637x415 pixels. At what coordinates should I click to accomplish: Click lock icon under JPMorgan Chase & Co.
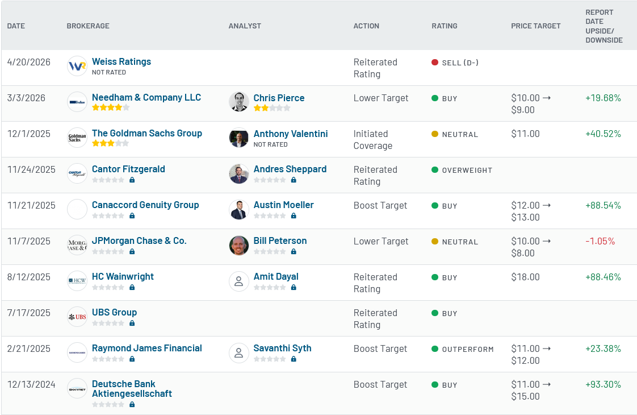(x=132, y=251)
